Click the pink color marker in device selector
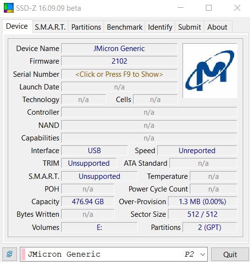Screen dimensions: 250x262 coord(23,254)
